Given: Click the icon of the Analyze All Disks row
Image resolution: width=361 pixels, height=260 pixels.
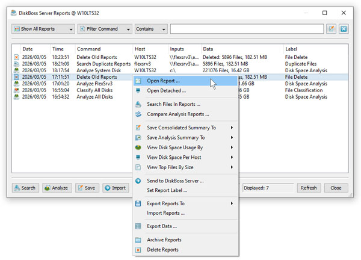Looking at the screenshot, I should coord(16,97).
